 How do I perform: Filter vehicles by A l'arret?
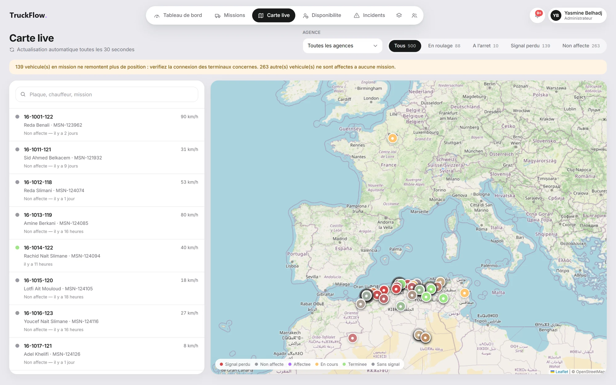(x=485, y=46)
